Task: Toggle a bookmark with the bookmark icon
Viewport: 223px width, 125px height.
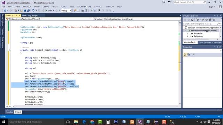Action: [99, 11]
